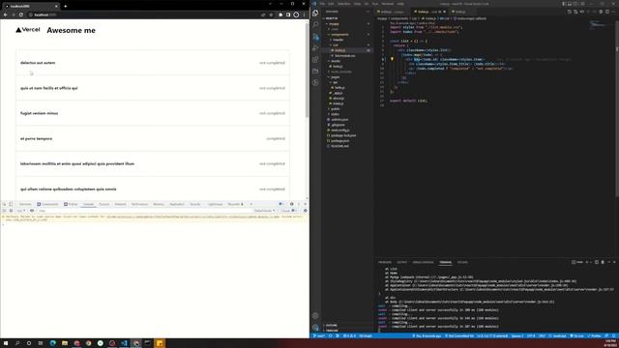The image size is (619, 348).
Task: Switch to VS Code icon on taskbar
Action: [124, 343]
